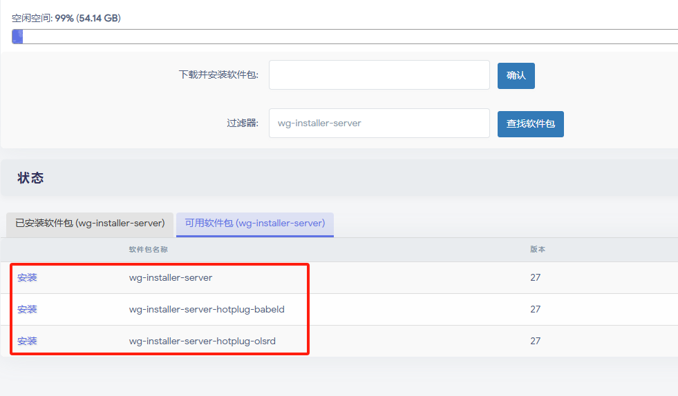678x396 pixels.
Task: Click the free space progress bar
Action: tap(344, 37)
